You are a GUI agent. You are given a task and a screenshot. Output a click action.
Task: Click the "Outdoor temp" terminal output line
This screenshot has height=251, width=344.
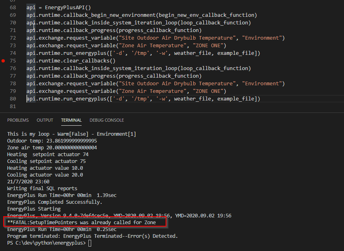tap(52, 141)
